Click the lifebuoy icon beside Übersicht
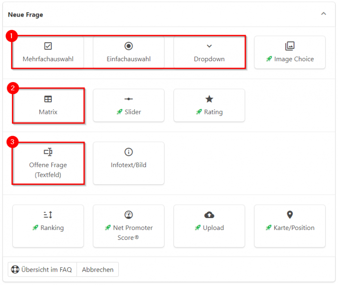 tap(15, 269)
